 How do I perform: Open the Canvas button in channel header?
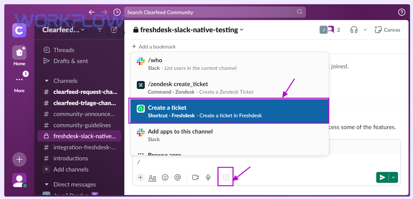click(x=388, y=30)
